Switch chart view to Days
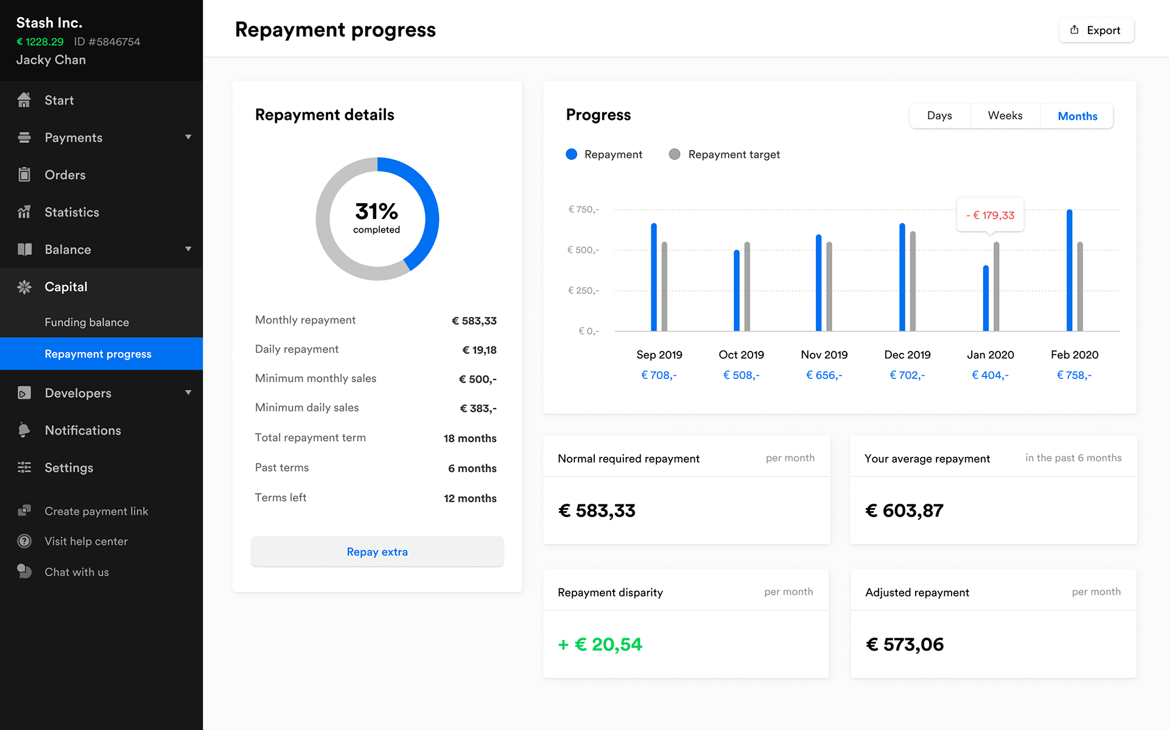 point(939,116)
